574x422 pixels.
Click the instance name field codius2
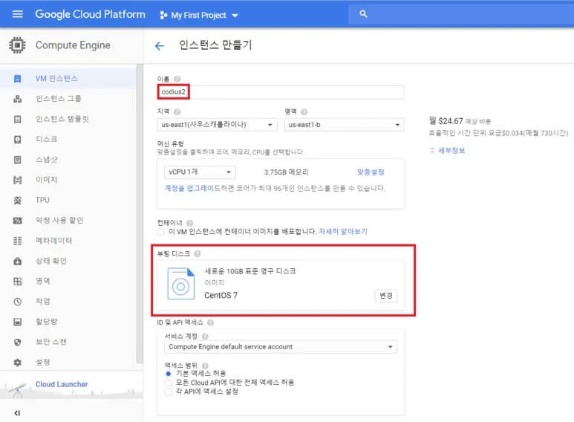(x=281, y=92)
